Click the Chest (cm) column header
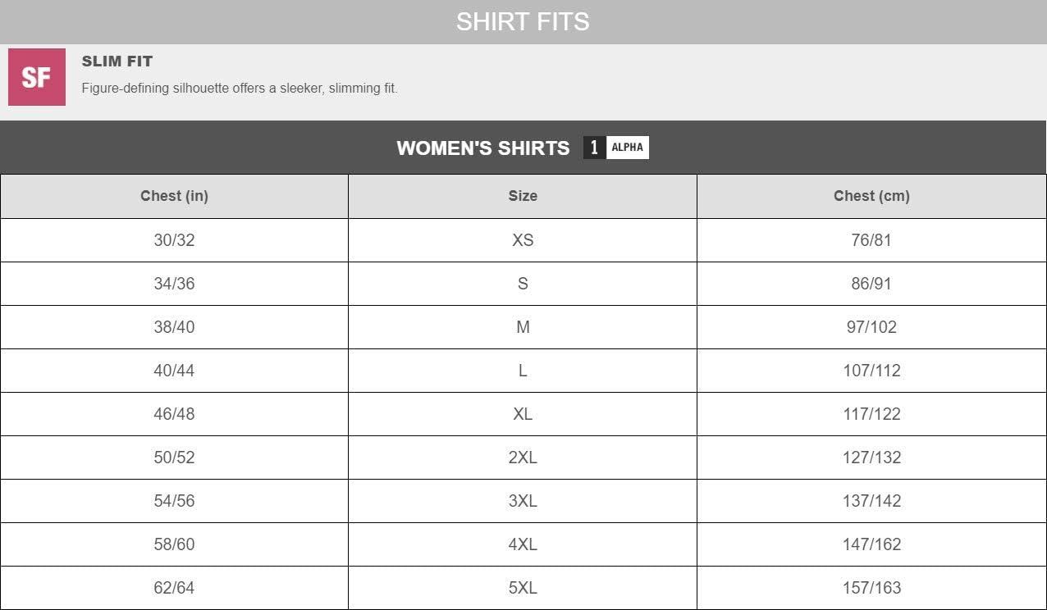 871,196
